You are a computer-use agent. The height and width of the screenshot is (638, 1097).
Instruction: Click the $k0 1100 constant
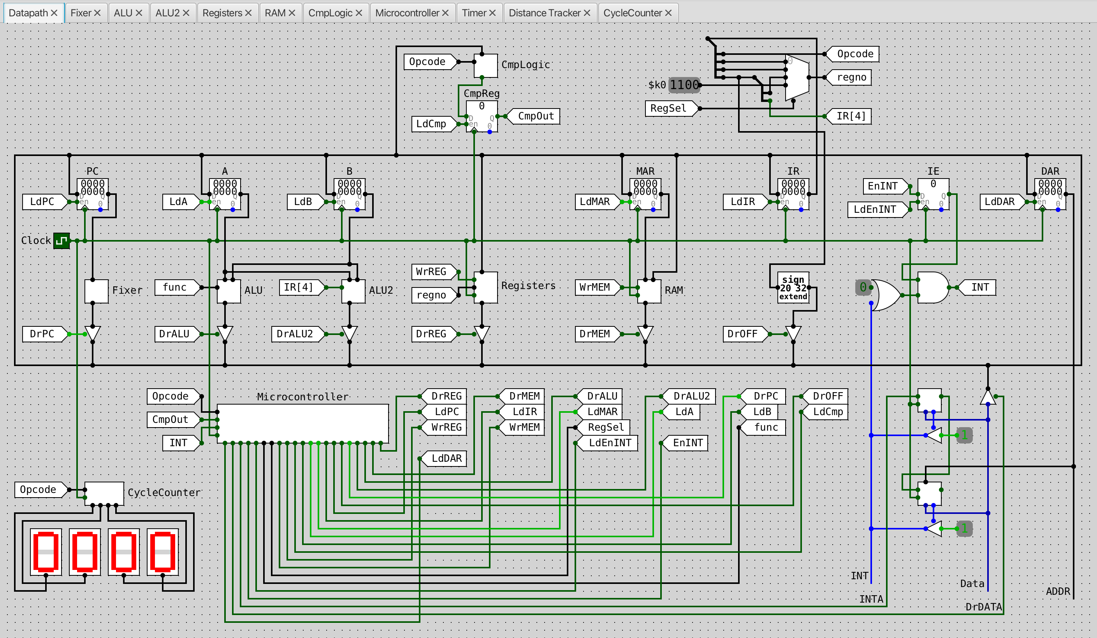pos(684,85)
